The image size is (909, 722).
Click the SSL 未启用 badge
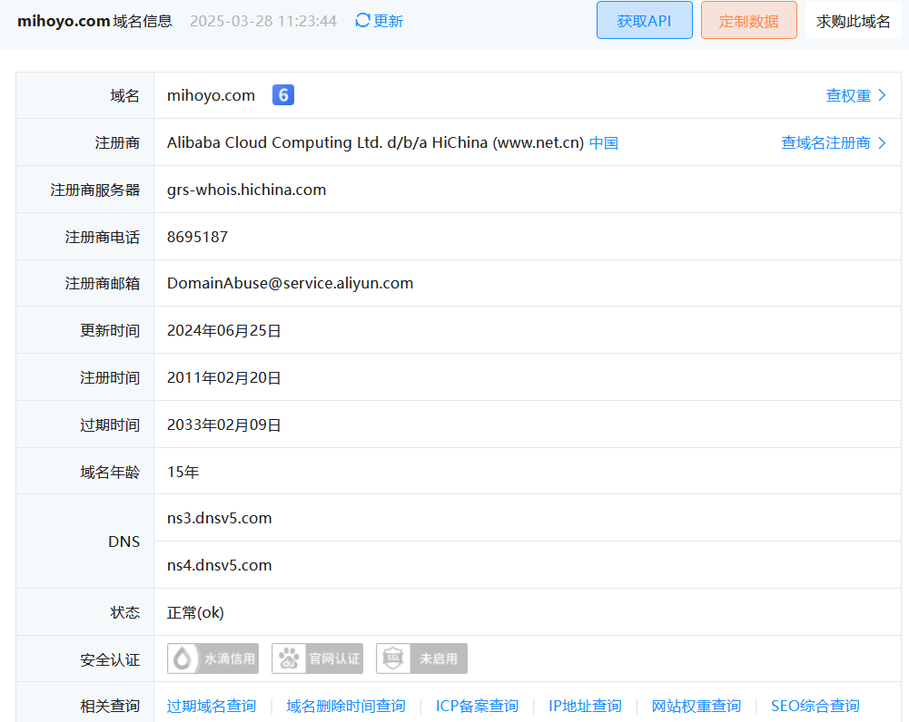pyautogui.click(x=421, y=659)
